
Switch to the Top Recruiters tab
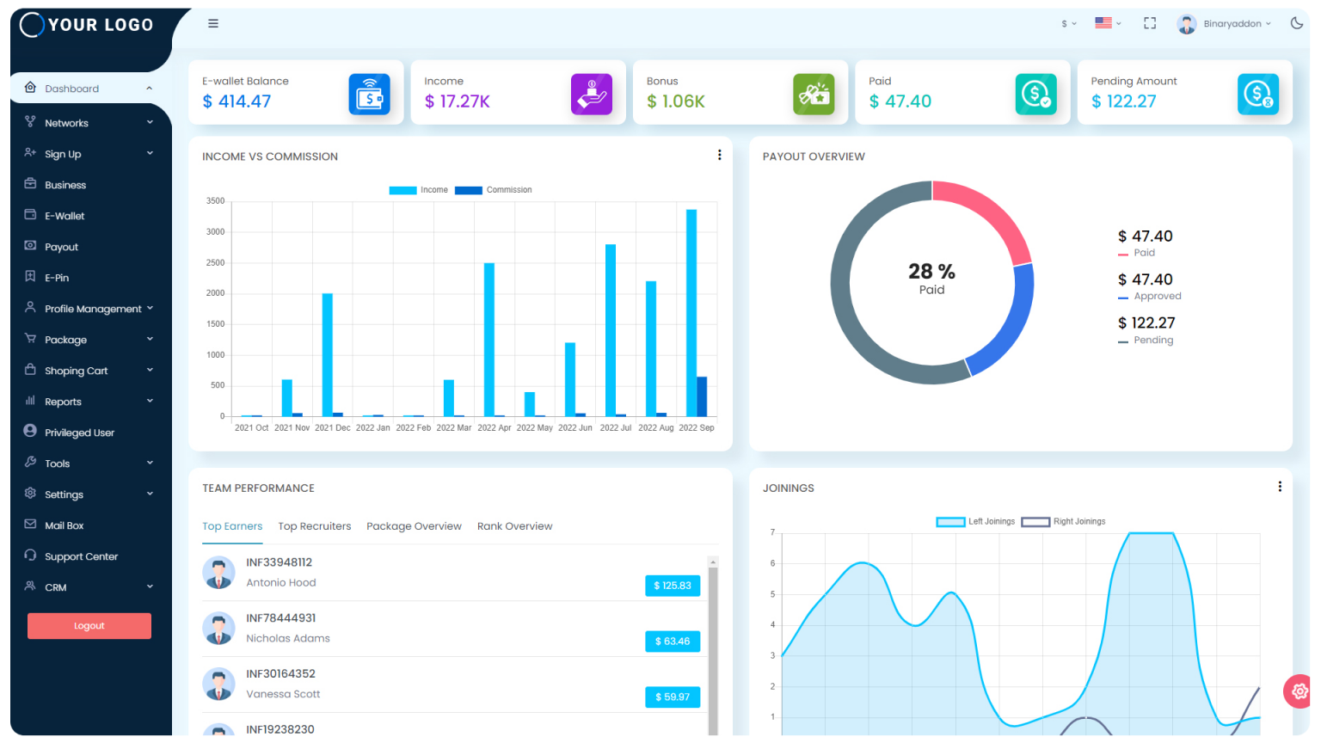(314, 525)
